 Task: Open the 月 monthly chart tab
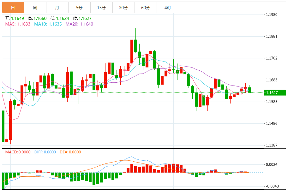click(57, 7)
